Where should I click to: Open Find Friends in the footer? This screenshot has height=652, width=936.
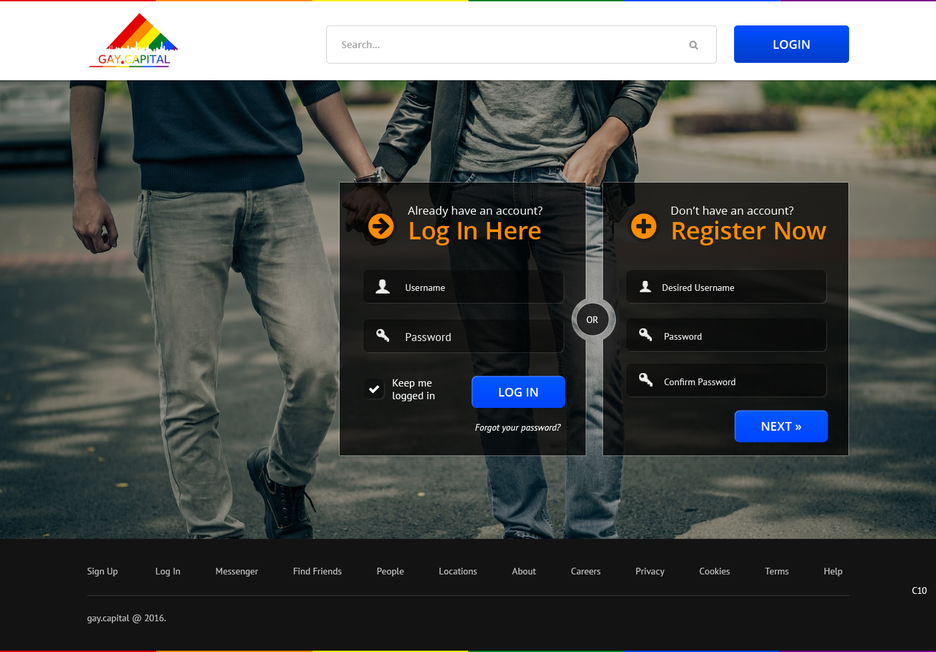point(317,571)
